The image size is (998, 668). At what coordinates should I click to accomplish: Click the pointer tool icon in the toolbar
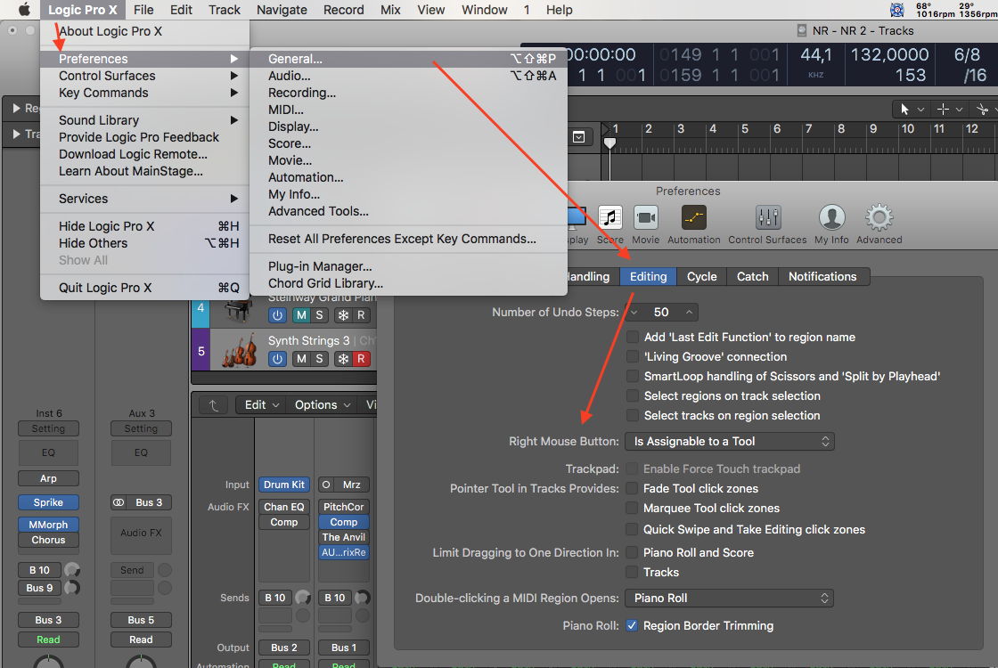coord(904,110)
